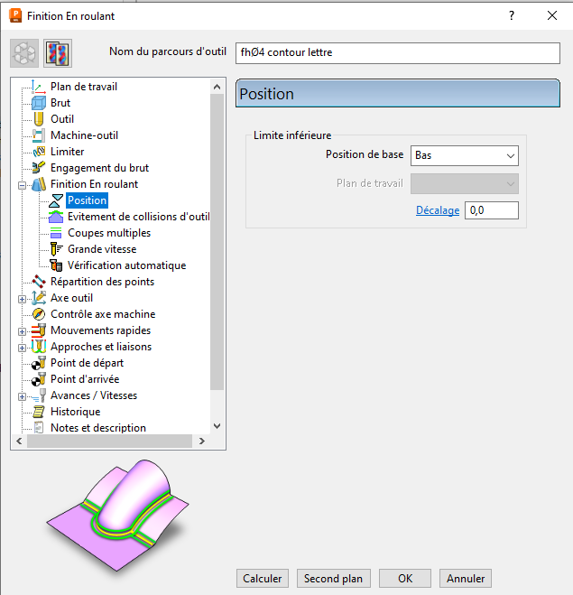
Task: Click the Limiter icon in tree
Action: click(x=39, y=152)
